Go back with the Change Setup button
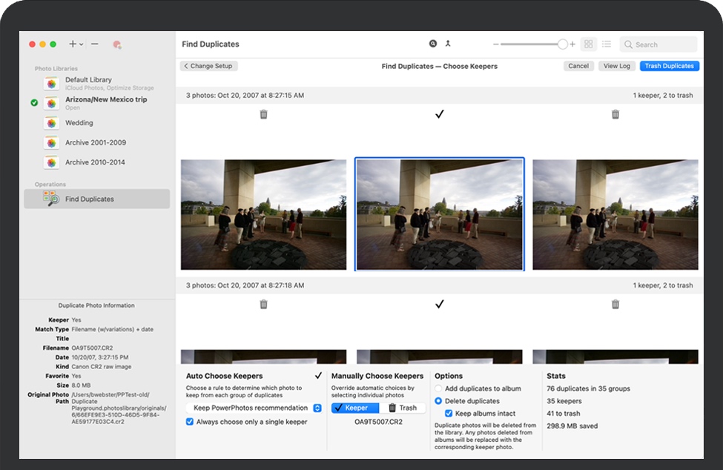 coord(208,66)
